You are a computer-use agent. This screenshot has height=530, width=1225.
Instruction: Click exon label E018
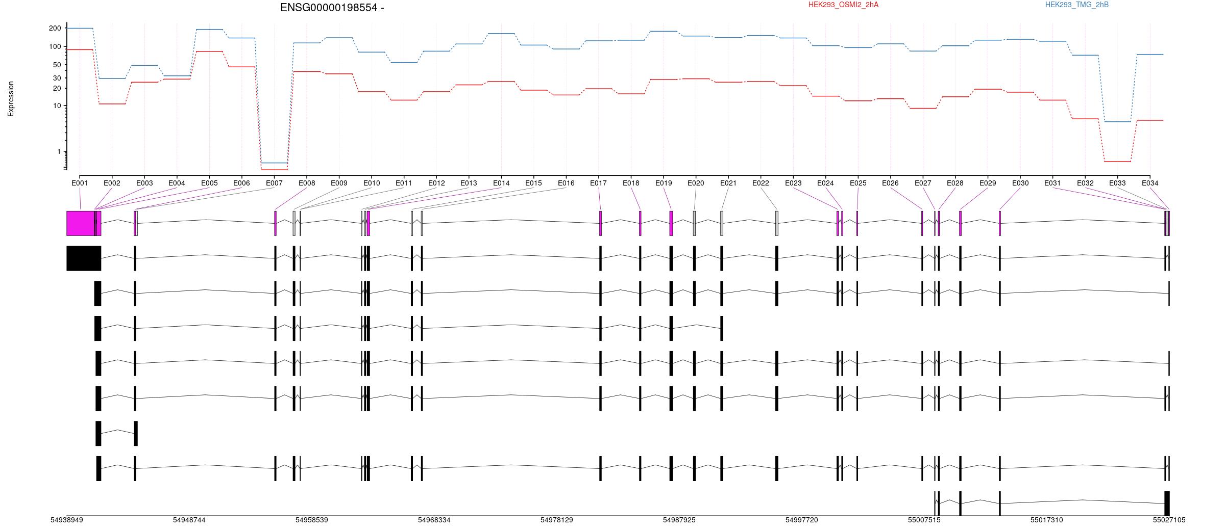631,183
